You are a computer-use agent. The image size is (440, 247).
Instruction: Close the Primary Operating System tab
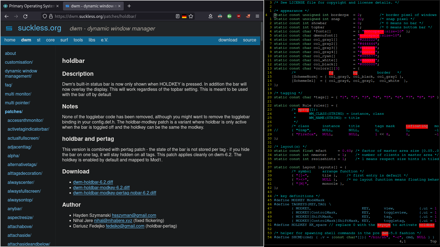click(57, 6)
